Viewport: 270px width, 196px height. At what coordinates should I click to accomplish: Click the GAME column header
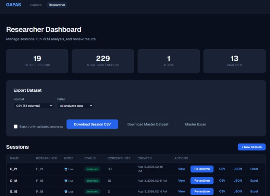[x=14, y=158]
